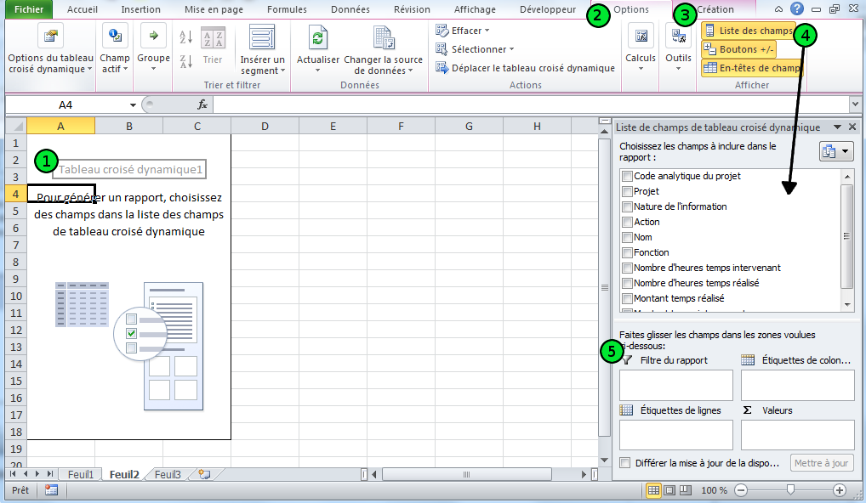Click the Groupe arrow icon
Screen dimensions: 866x503
[153, 37]
